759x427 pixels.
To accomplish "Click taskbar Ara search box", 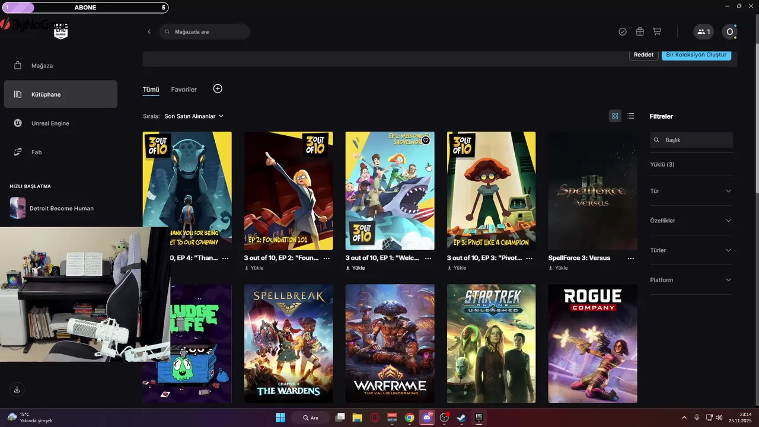I will 312,418.
